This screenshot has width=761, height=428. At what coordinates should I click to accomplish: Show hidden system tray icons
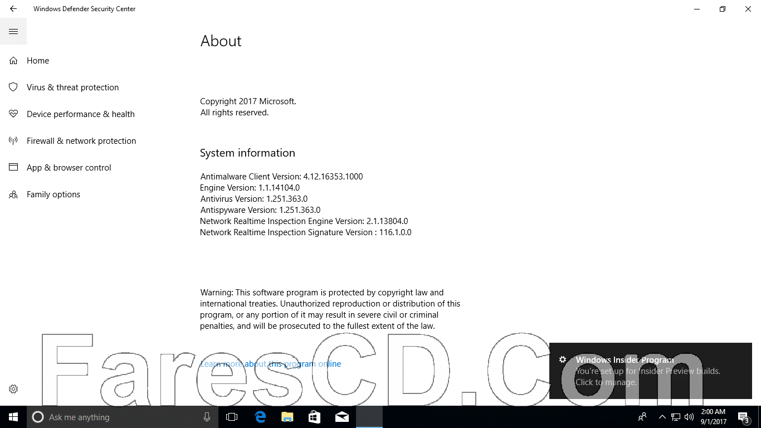662,417
